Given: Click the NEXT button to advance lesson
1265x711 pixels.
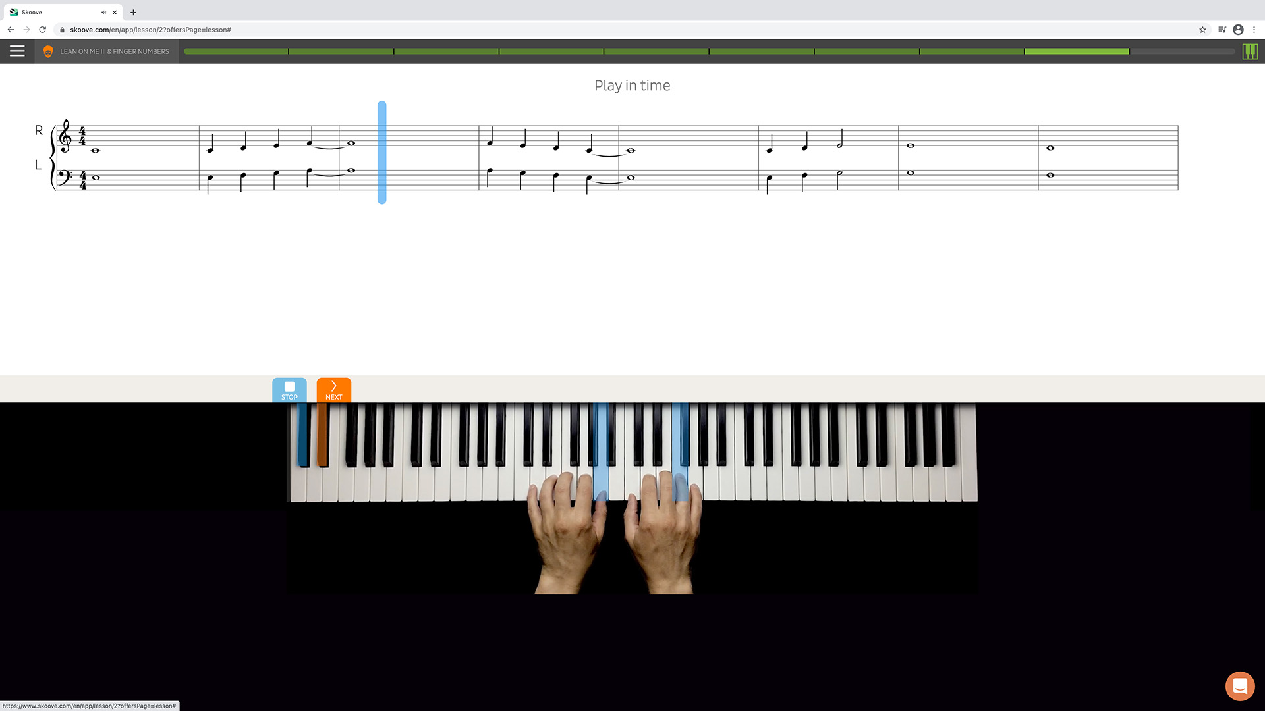Looking at the screenshot, I should point(333,389).
